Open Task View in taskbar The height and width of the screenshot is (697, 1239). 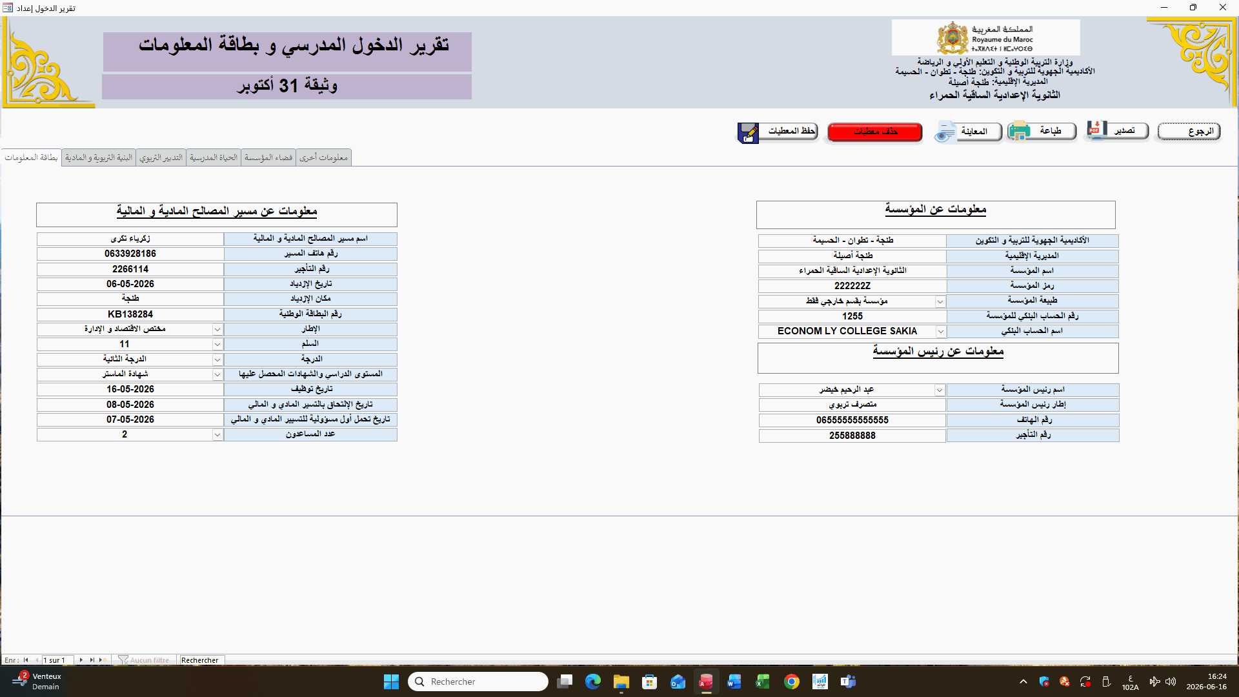(565, 682)
